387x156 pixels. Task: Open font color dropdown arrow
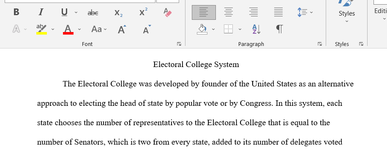click(x=79, y=30)
